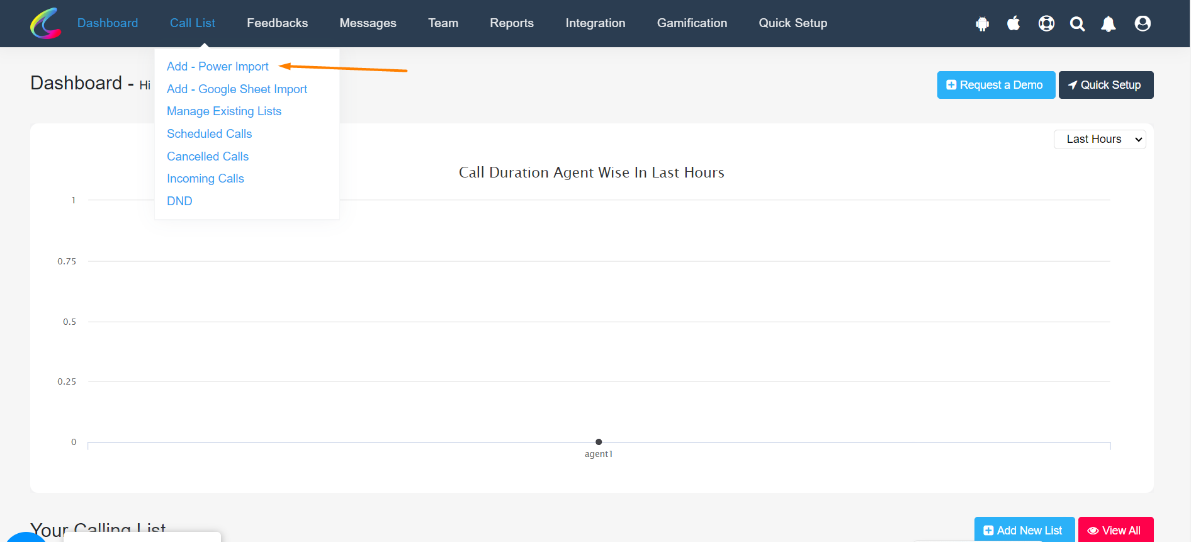Open the notifications bell

point(1109,24)
